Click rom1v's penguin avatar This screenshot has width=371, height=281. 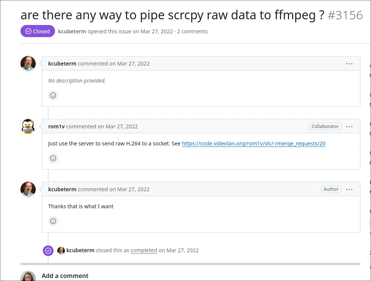pyautogui.click(x=28, y=126)
